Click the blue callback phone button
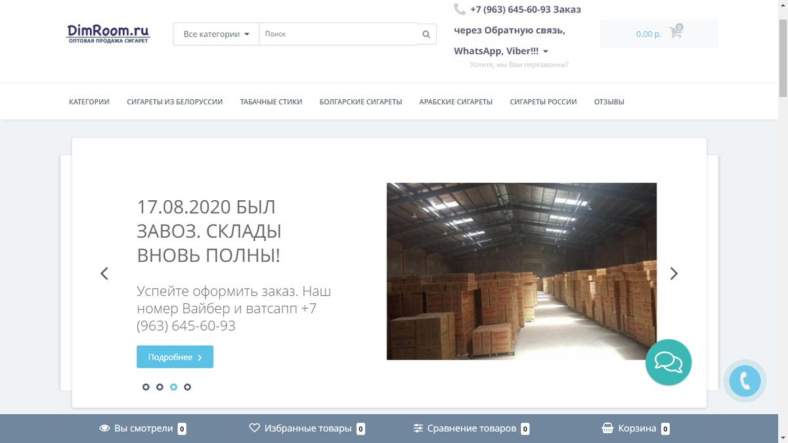788x443 pixels. pyautogui.click(x=745, y=381)
